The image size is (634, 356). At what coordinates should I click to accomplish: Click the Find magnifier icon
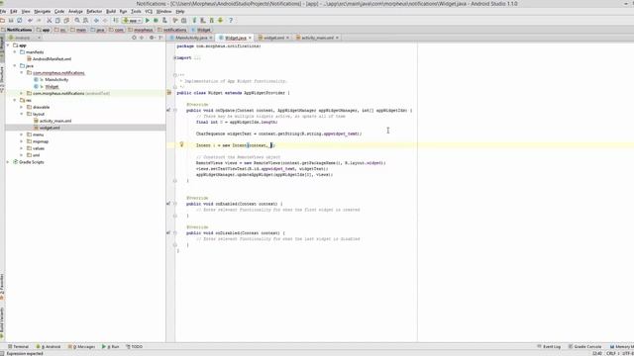pyautogui.click(x=77, y=20)
